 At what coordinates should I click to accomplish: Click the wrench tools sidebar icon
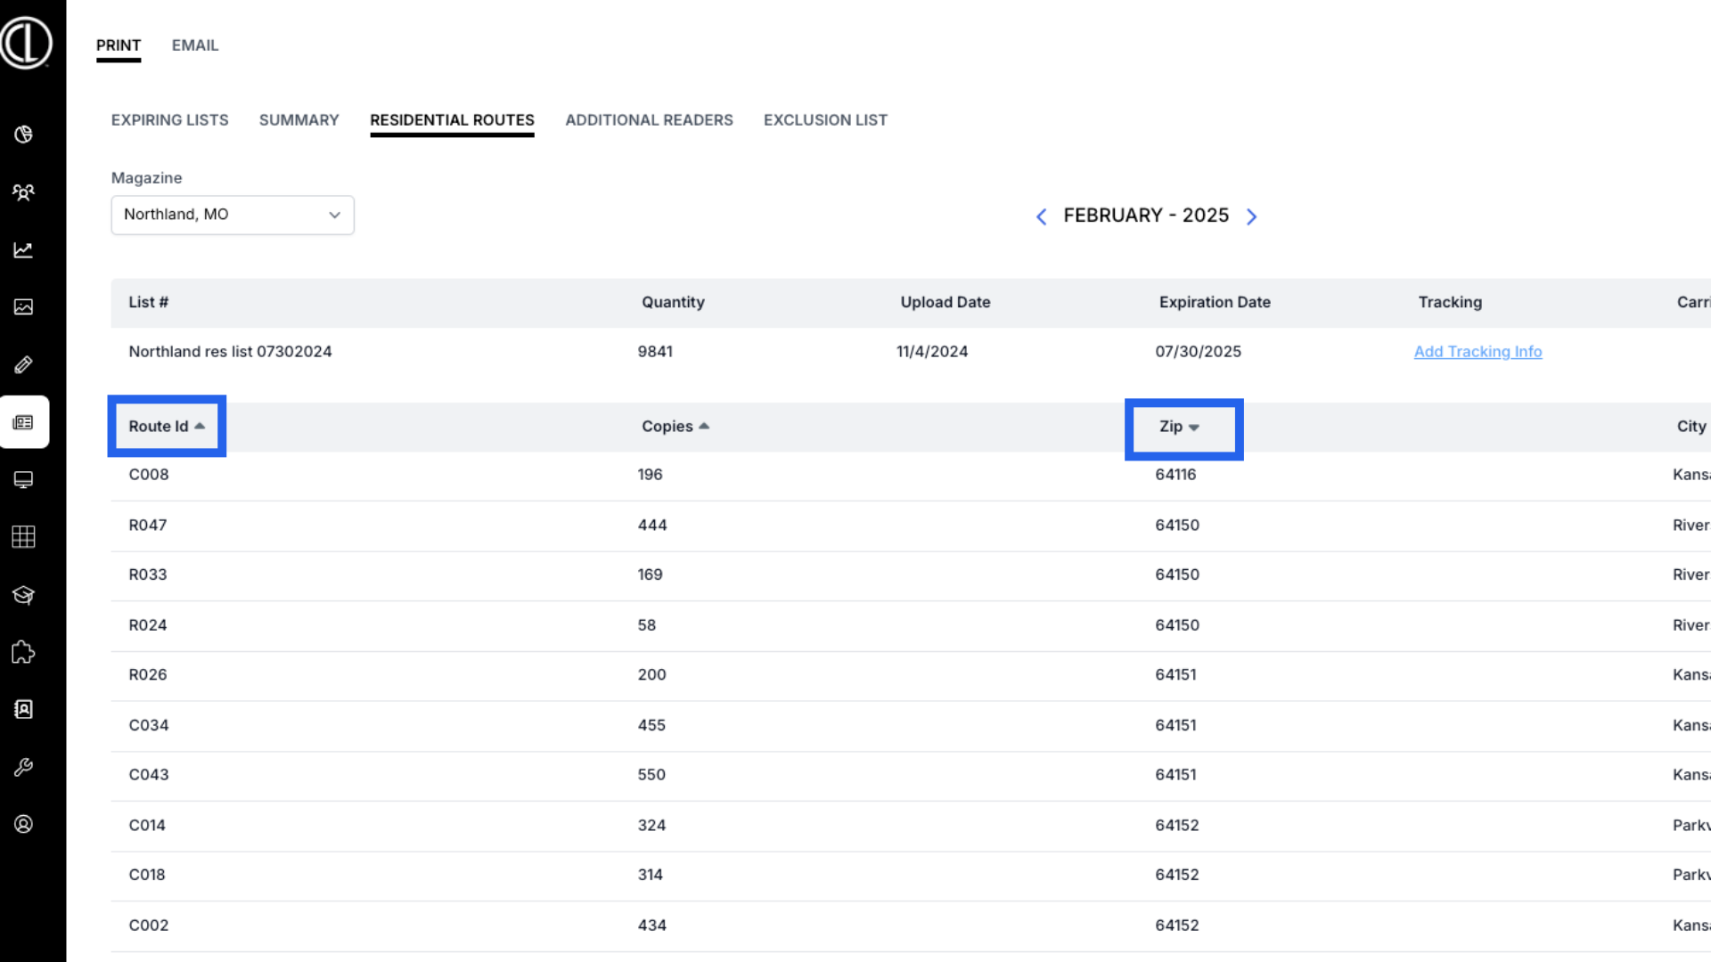click(24, 767)
